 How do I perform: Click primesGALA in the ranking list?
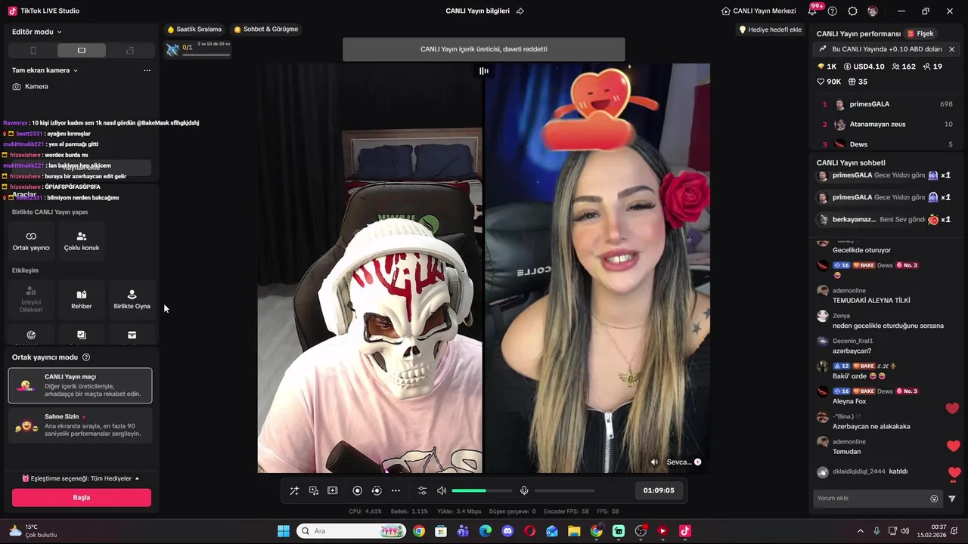pos(886,104)
